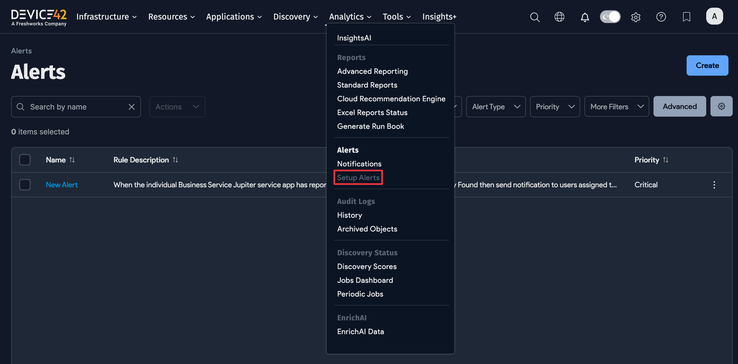Open the global search
This screenshot has height=364, width=738.
(x=535, y=17)
